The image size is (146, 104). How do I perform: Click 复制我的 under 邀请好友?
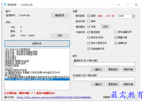click(113, 70)
